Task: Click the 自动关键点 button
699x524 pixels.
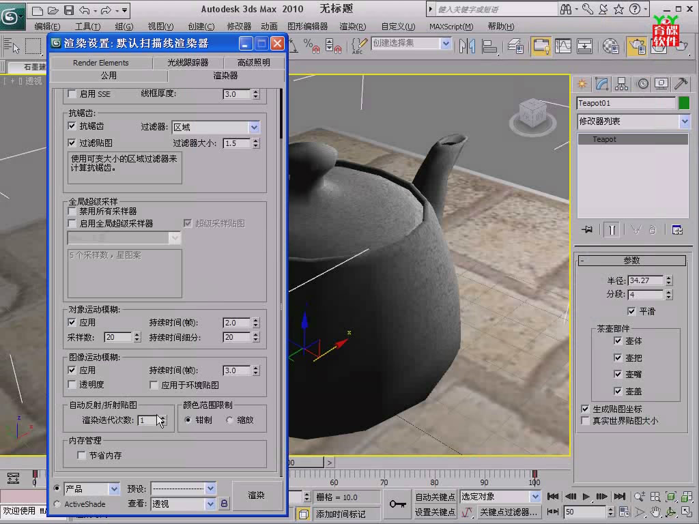Action: [435, 497]
